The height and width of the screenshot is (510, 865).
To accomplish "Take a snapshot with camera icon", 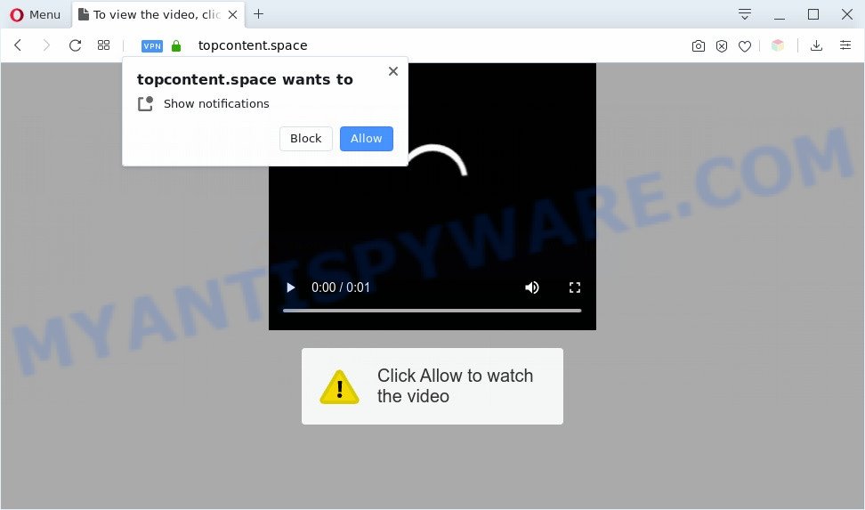I will 699,45.
